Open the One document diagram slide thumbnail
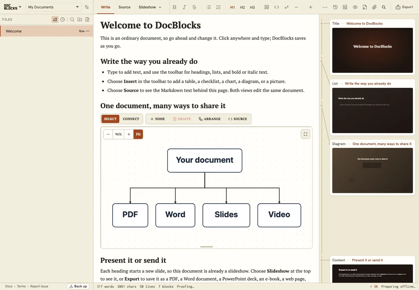419x290 pixels. (373, 171)
